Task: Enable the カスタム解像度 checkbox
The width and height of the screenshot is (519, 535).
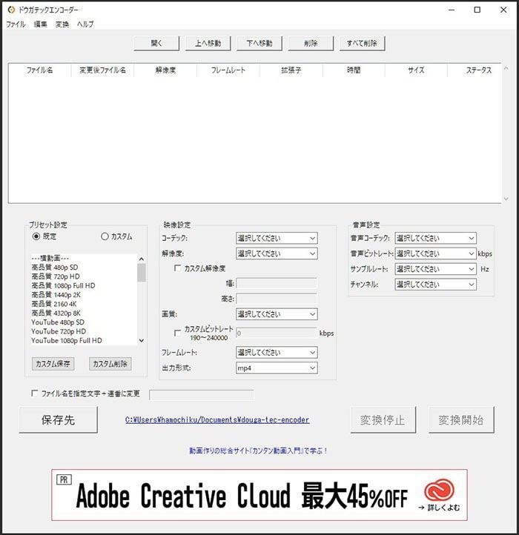Action: (x=177, y=268)
